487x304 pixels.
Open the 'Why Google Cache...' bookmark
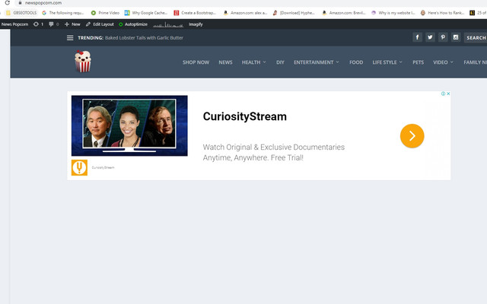pyautogui.click(x=146, y=13)
